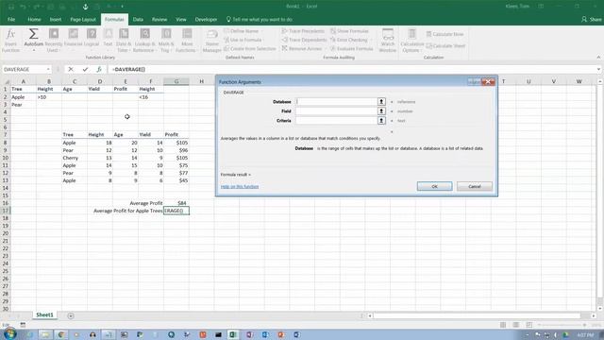Open Logical functions library
604x340 pixels.
[92, 38]
